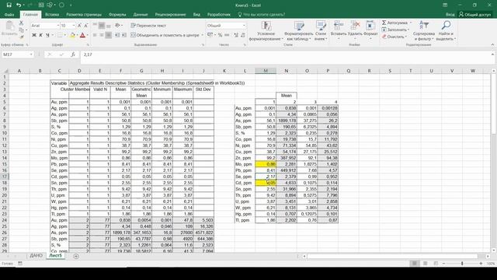The height and width of the screenshot is (280, 497).
Task: Open the font name Arial dropdown
Action: [x=57, y=26]
